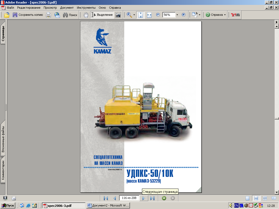This screenshot has height=209, width=279.
Task: Select the Snapshot camera tool
Action: point(118,15)
